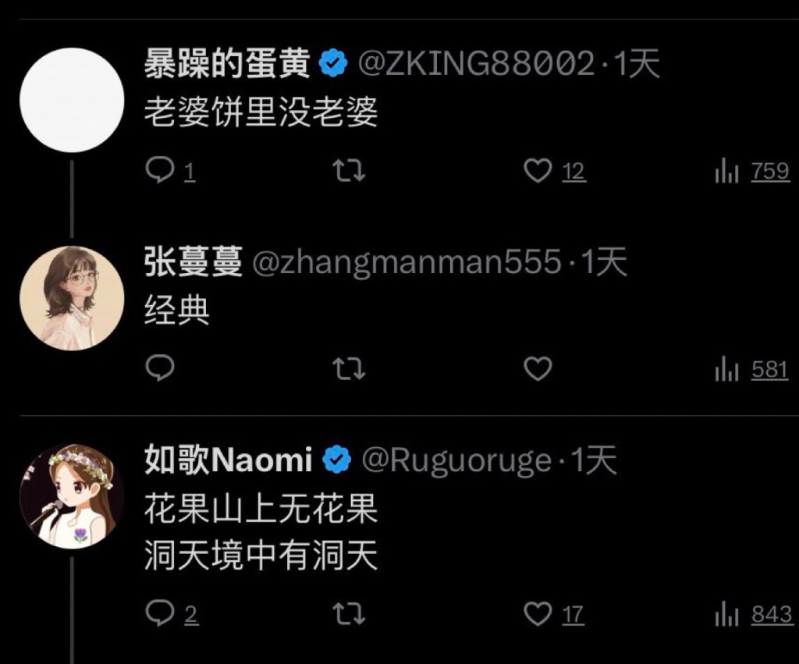Reply to 张蔓蔓's 经典 comment

pyautogui.click(x=160, y=368)
